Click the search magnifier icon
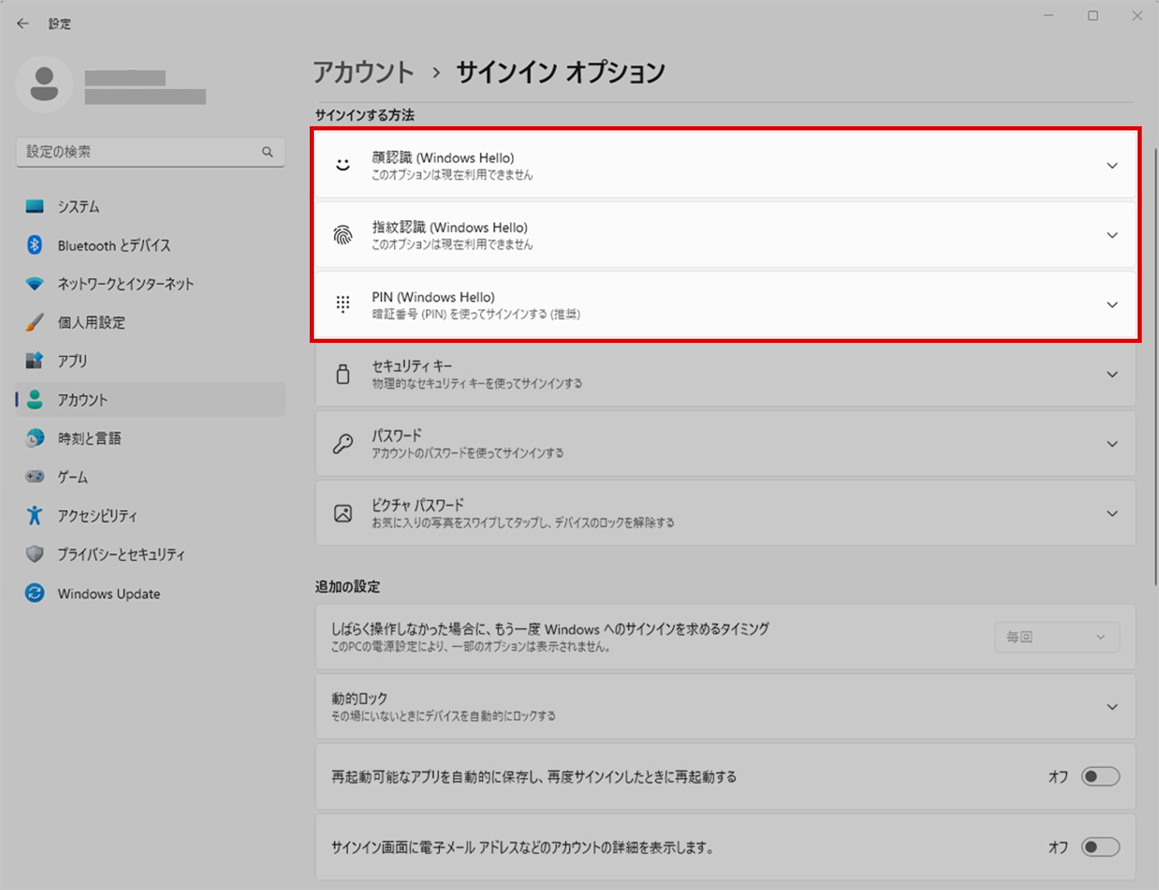1159x890 pixels. (x=268, y=152)
